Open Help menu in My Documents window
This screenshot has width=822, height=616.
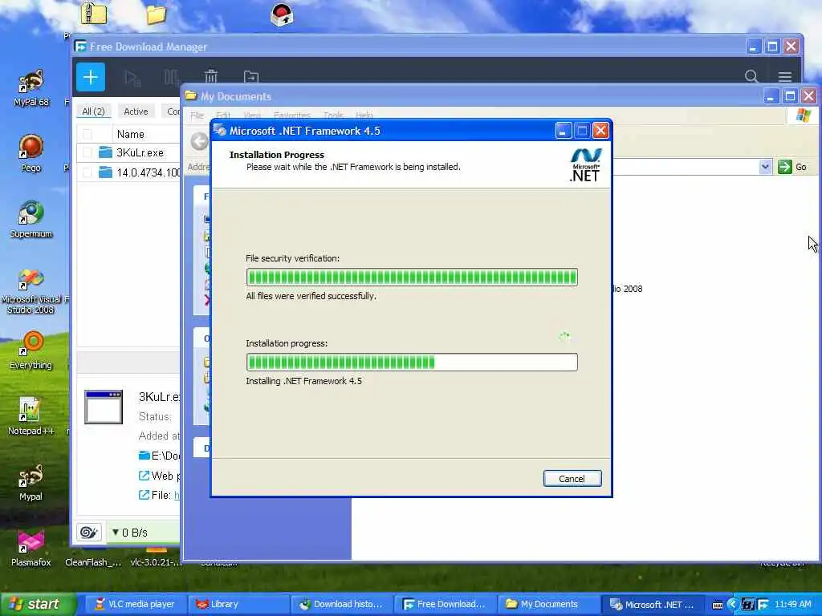364,115
